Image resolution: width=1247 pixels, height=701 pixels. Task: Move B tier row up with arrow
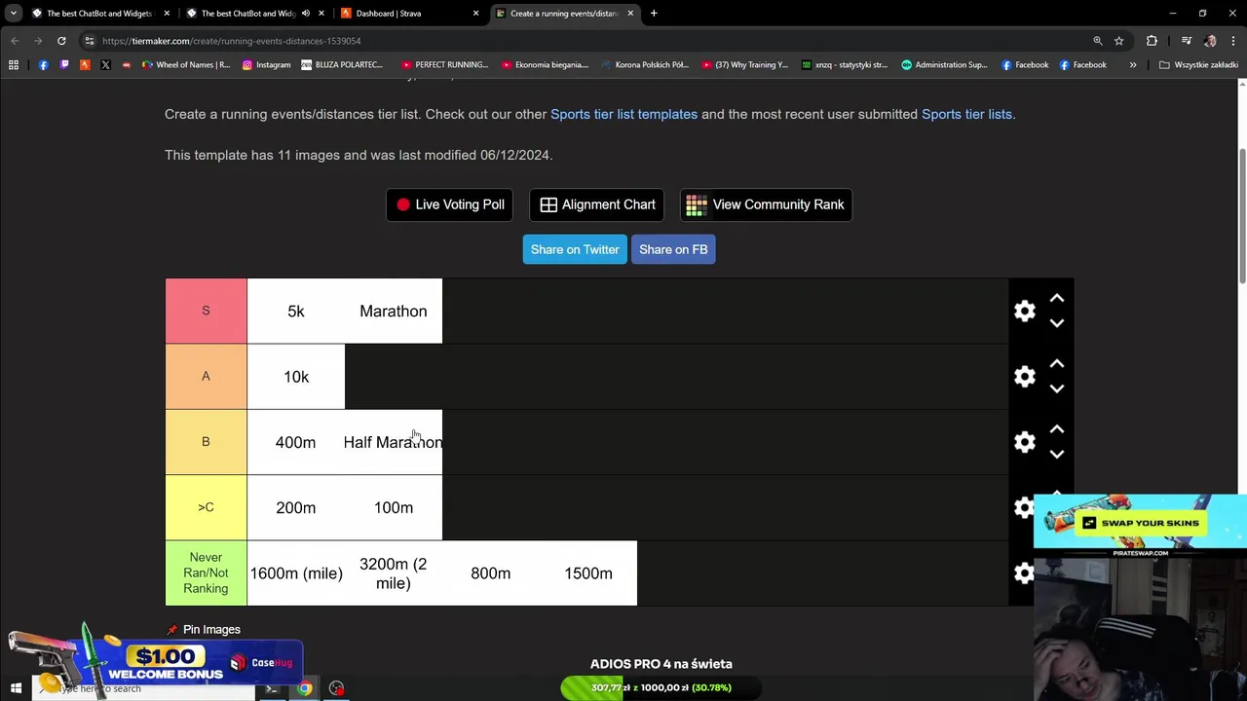click(1057, 429)
